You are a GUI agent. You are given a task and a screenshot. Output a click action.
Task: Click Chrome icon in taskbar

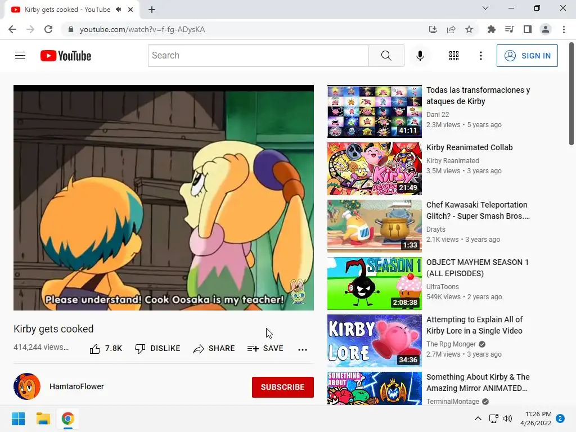point(67,418)
